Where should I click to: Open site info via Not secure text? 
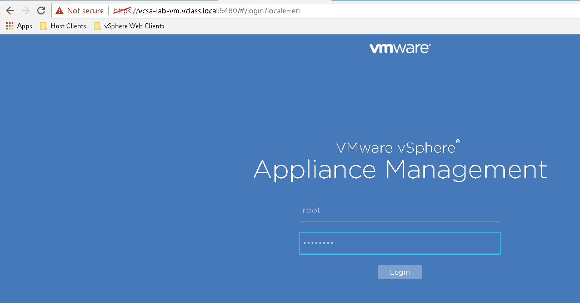[85, 11]
